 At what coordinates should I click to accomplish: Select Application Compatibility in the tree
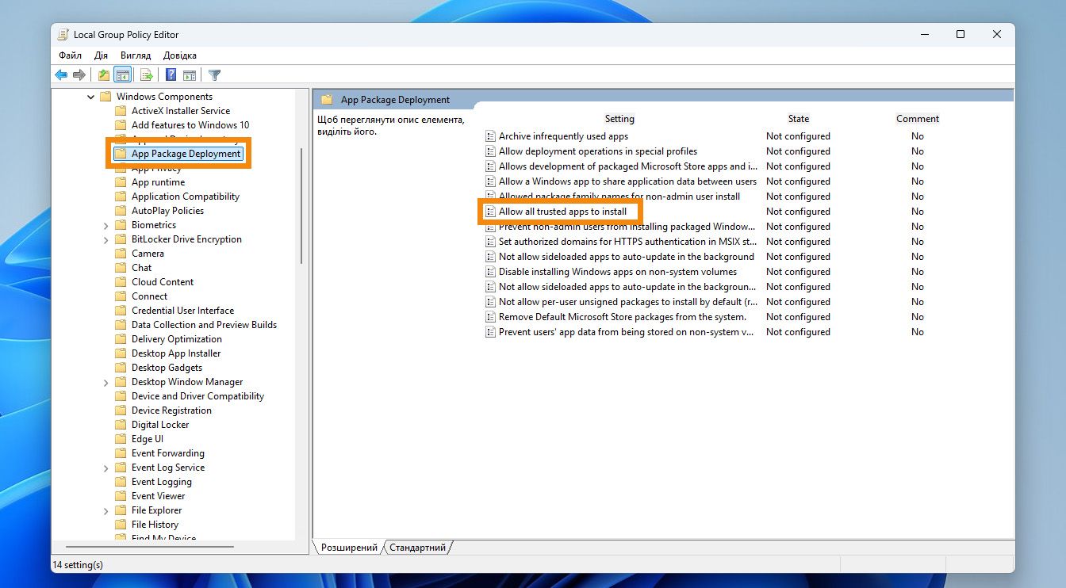[186, 197]
